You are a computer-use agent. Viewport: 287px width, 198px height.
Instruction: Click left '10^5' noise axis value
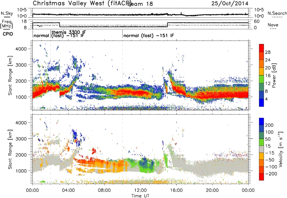[22, 10]
